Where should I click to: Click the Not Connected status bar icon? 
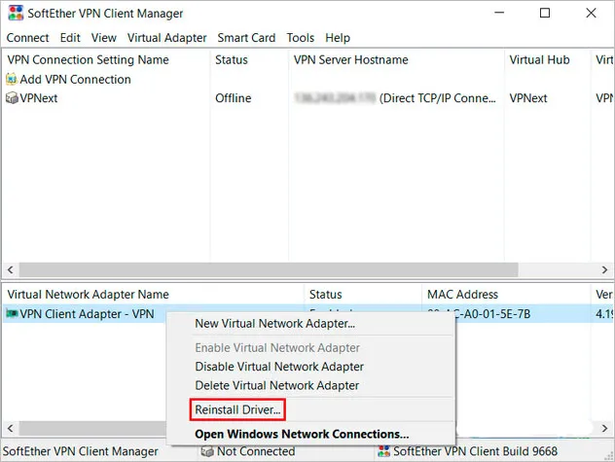[x=207, y=452]
